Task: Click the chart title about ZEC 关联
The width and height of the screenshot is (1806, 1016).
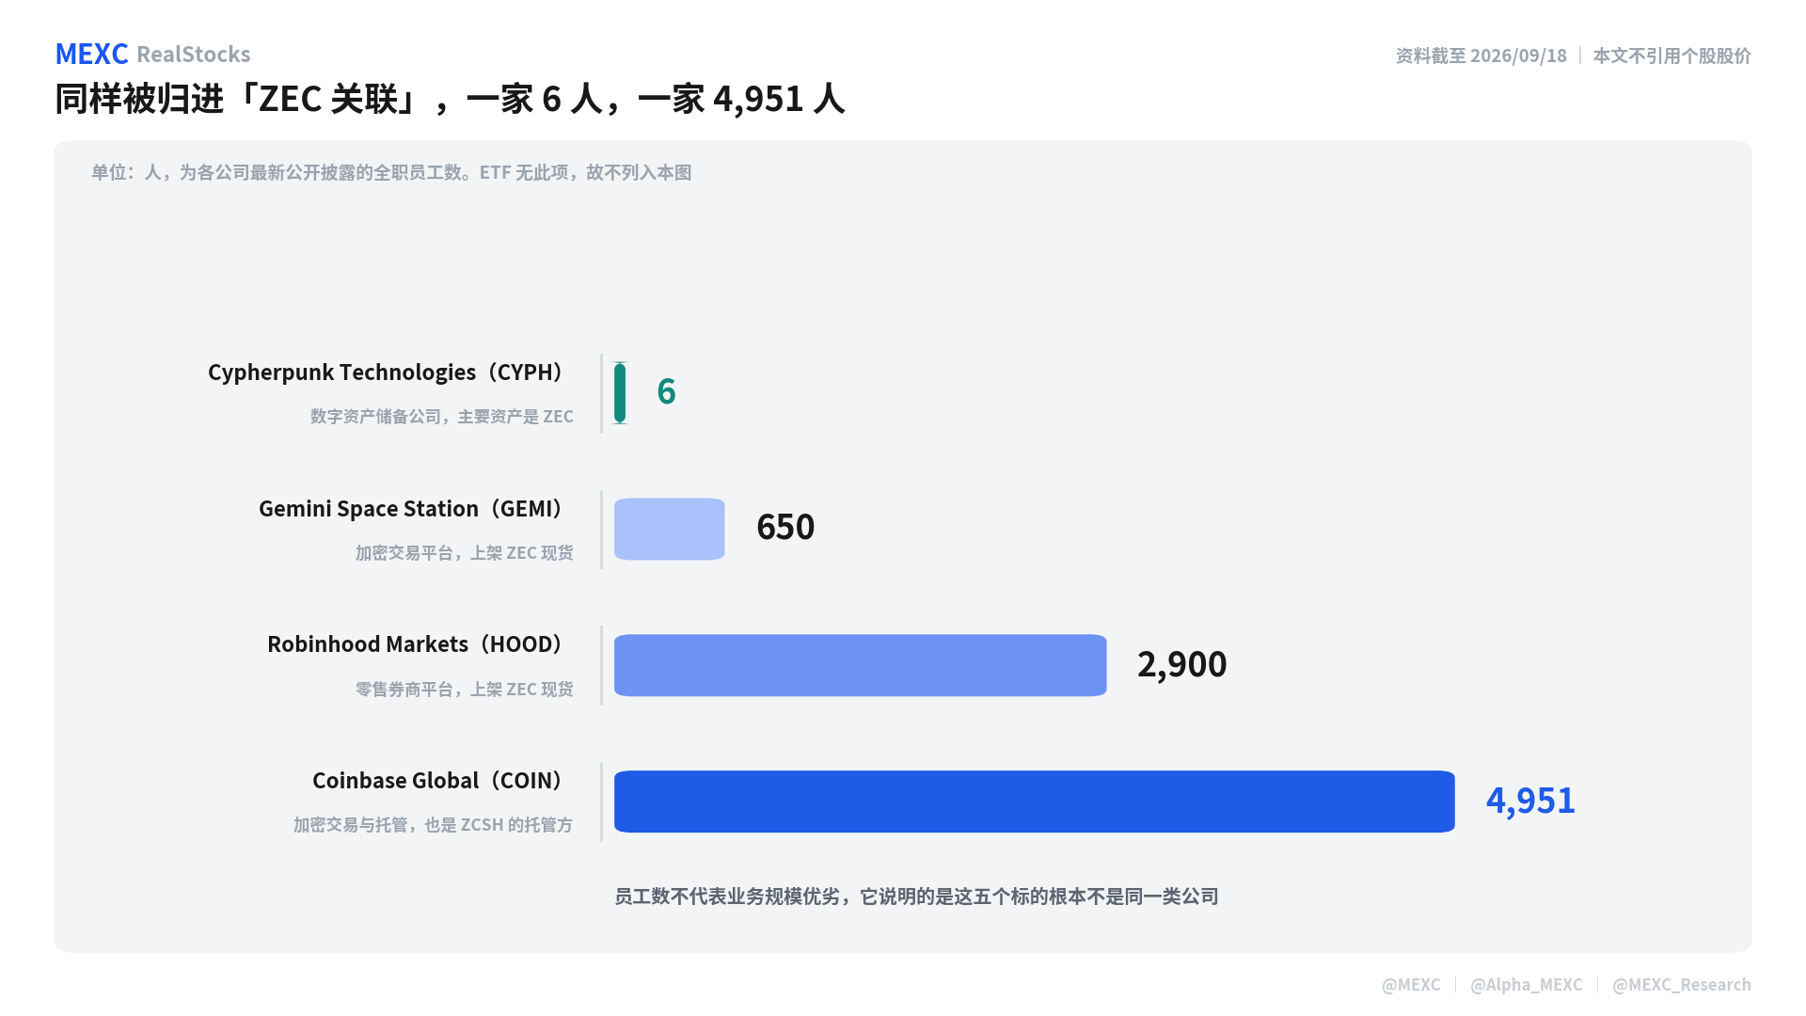Action: pyautogui.click(x=450, y=99)
